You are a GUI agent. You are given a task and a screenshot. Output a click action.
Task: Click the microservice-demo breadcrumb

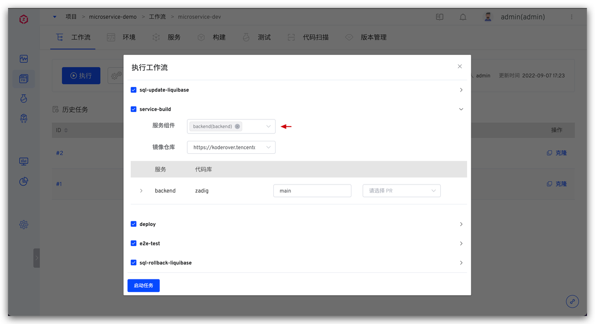[x=112, y=17]
